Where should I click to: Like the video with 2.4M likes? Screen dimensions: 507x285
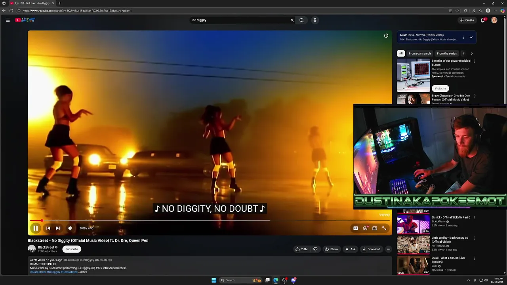pyautogui.click(x=301, y=249)
